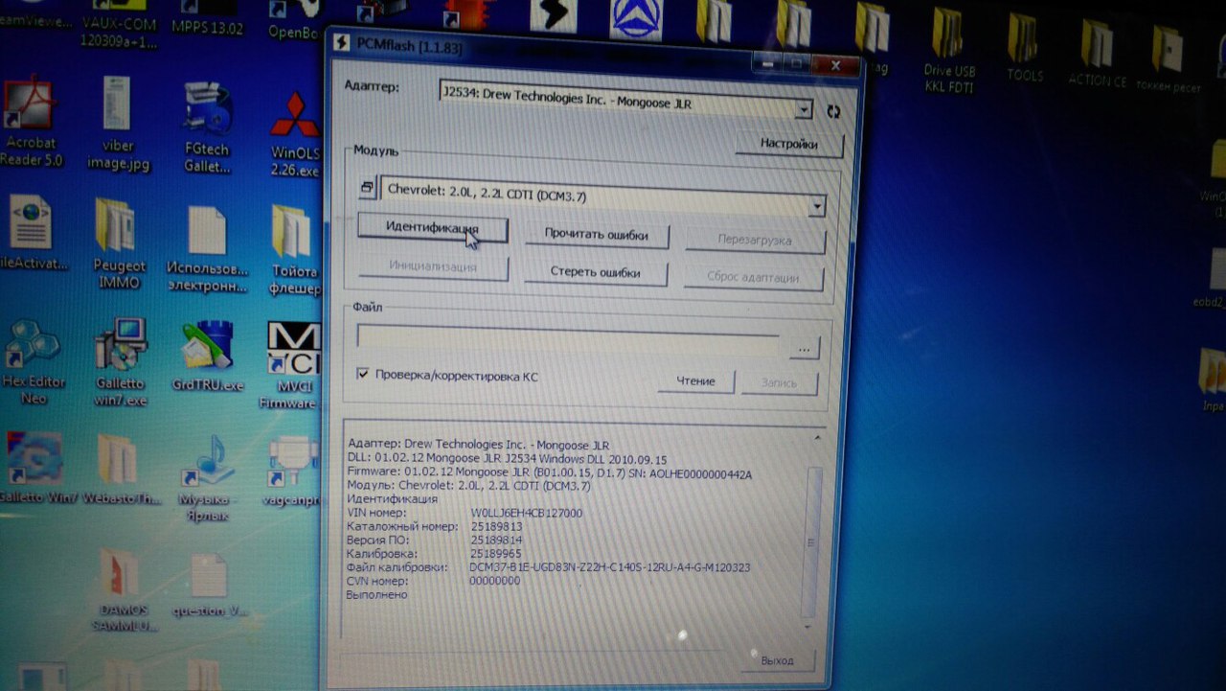Image resolution: width=1226 pixels, height=691 pixels.
Task: Launch the FGtech Galletto shortcut
Action: (208, 127)
